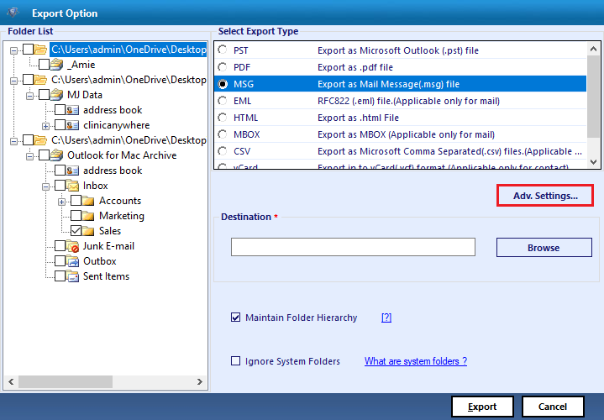Check the Marketing folder checkbox
The image size is (604, 420).
[x=76, y=216]
